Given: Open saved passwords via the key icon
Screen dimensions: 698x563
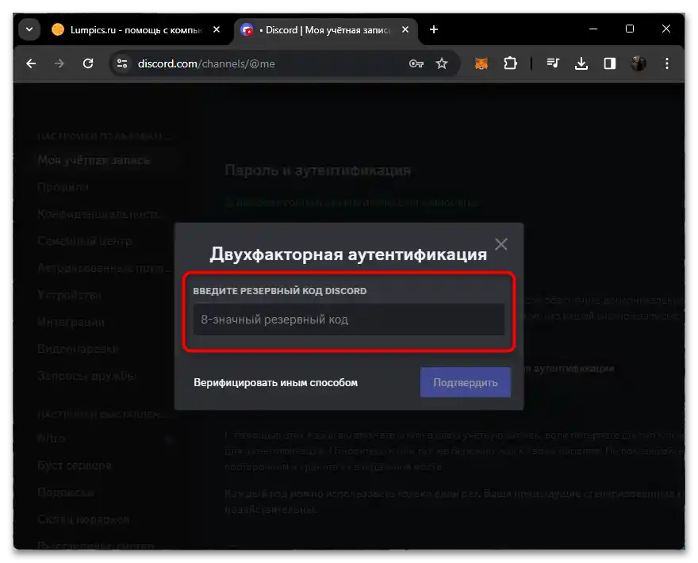Looking at the screenshot, I should tap(416, 64).
